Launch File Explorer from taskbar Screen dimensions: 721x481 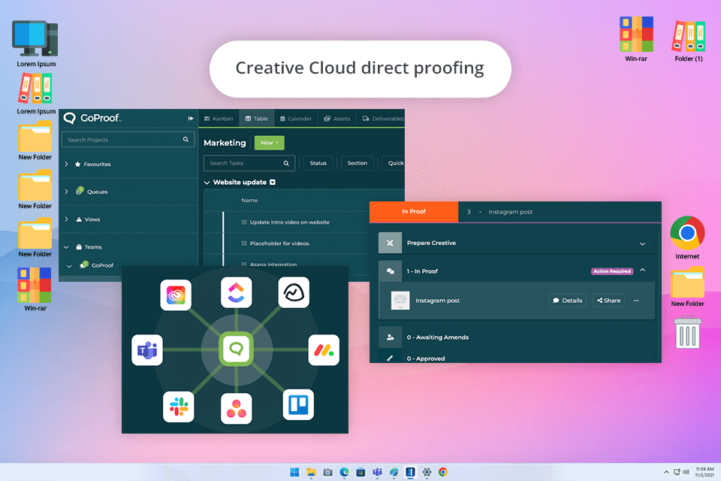pyautogui.click(x=311, y=472)
